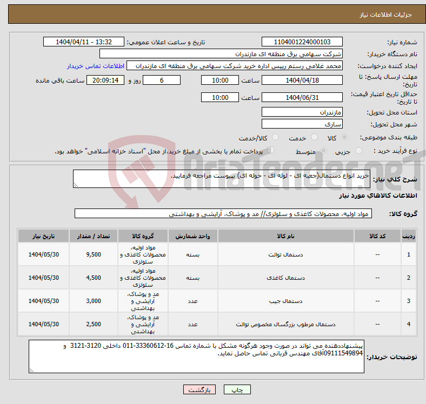Click the تعداد / مقدار column header
426x404 pixels.
coord(94,236)
